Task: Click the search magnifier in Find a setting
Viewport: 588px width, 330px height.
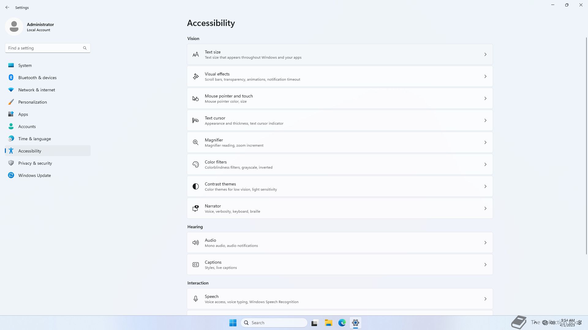Action: pyautogui.click(x=85, y=48)
